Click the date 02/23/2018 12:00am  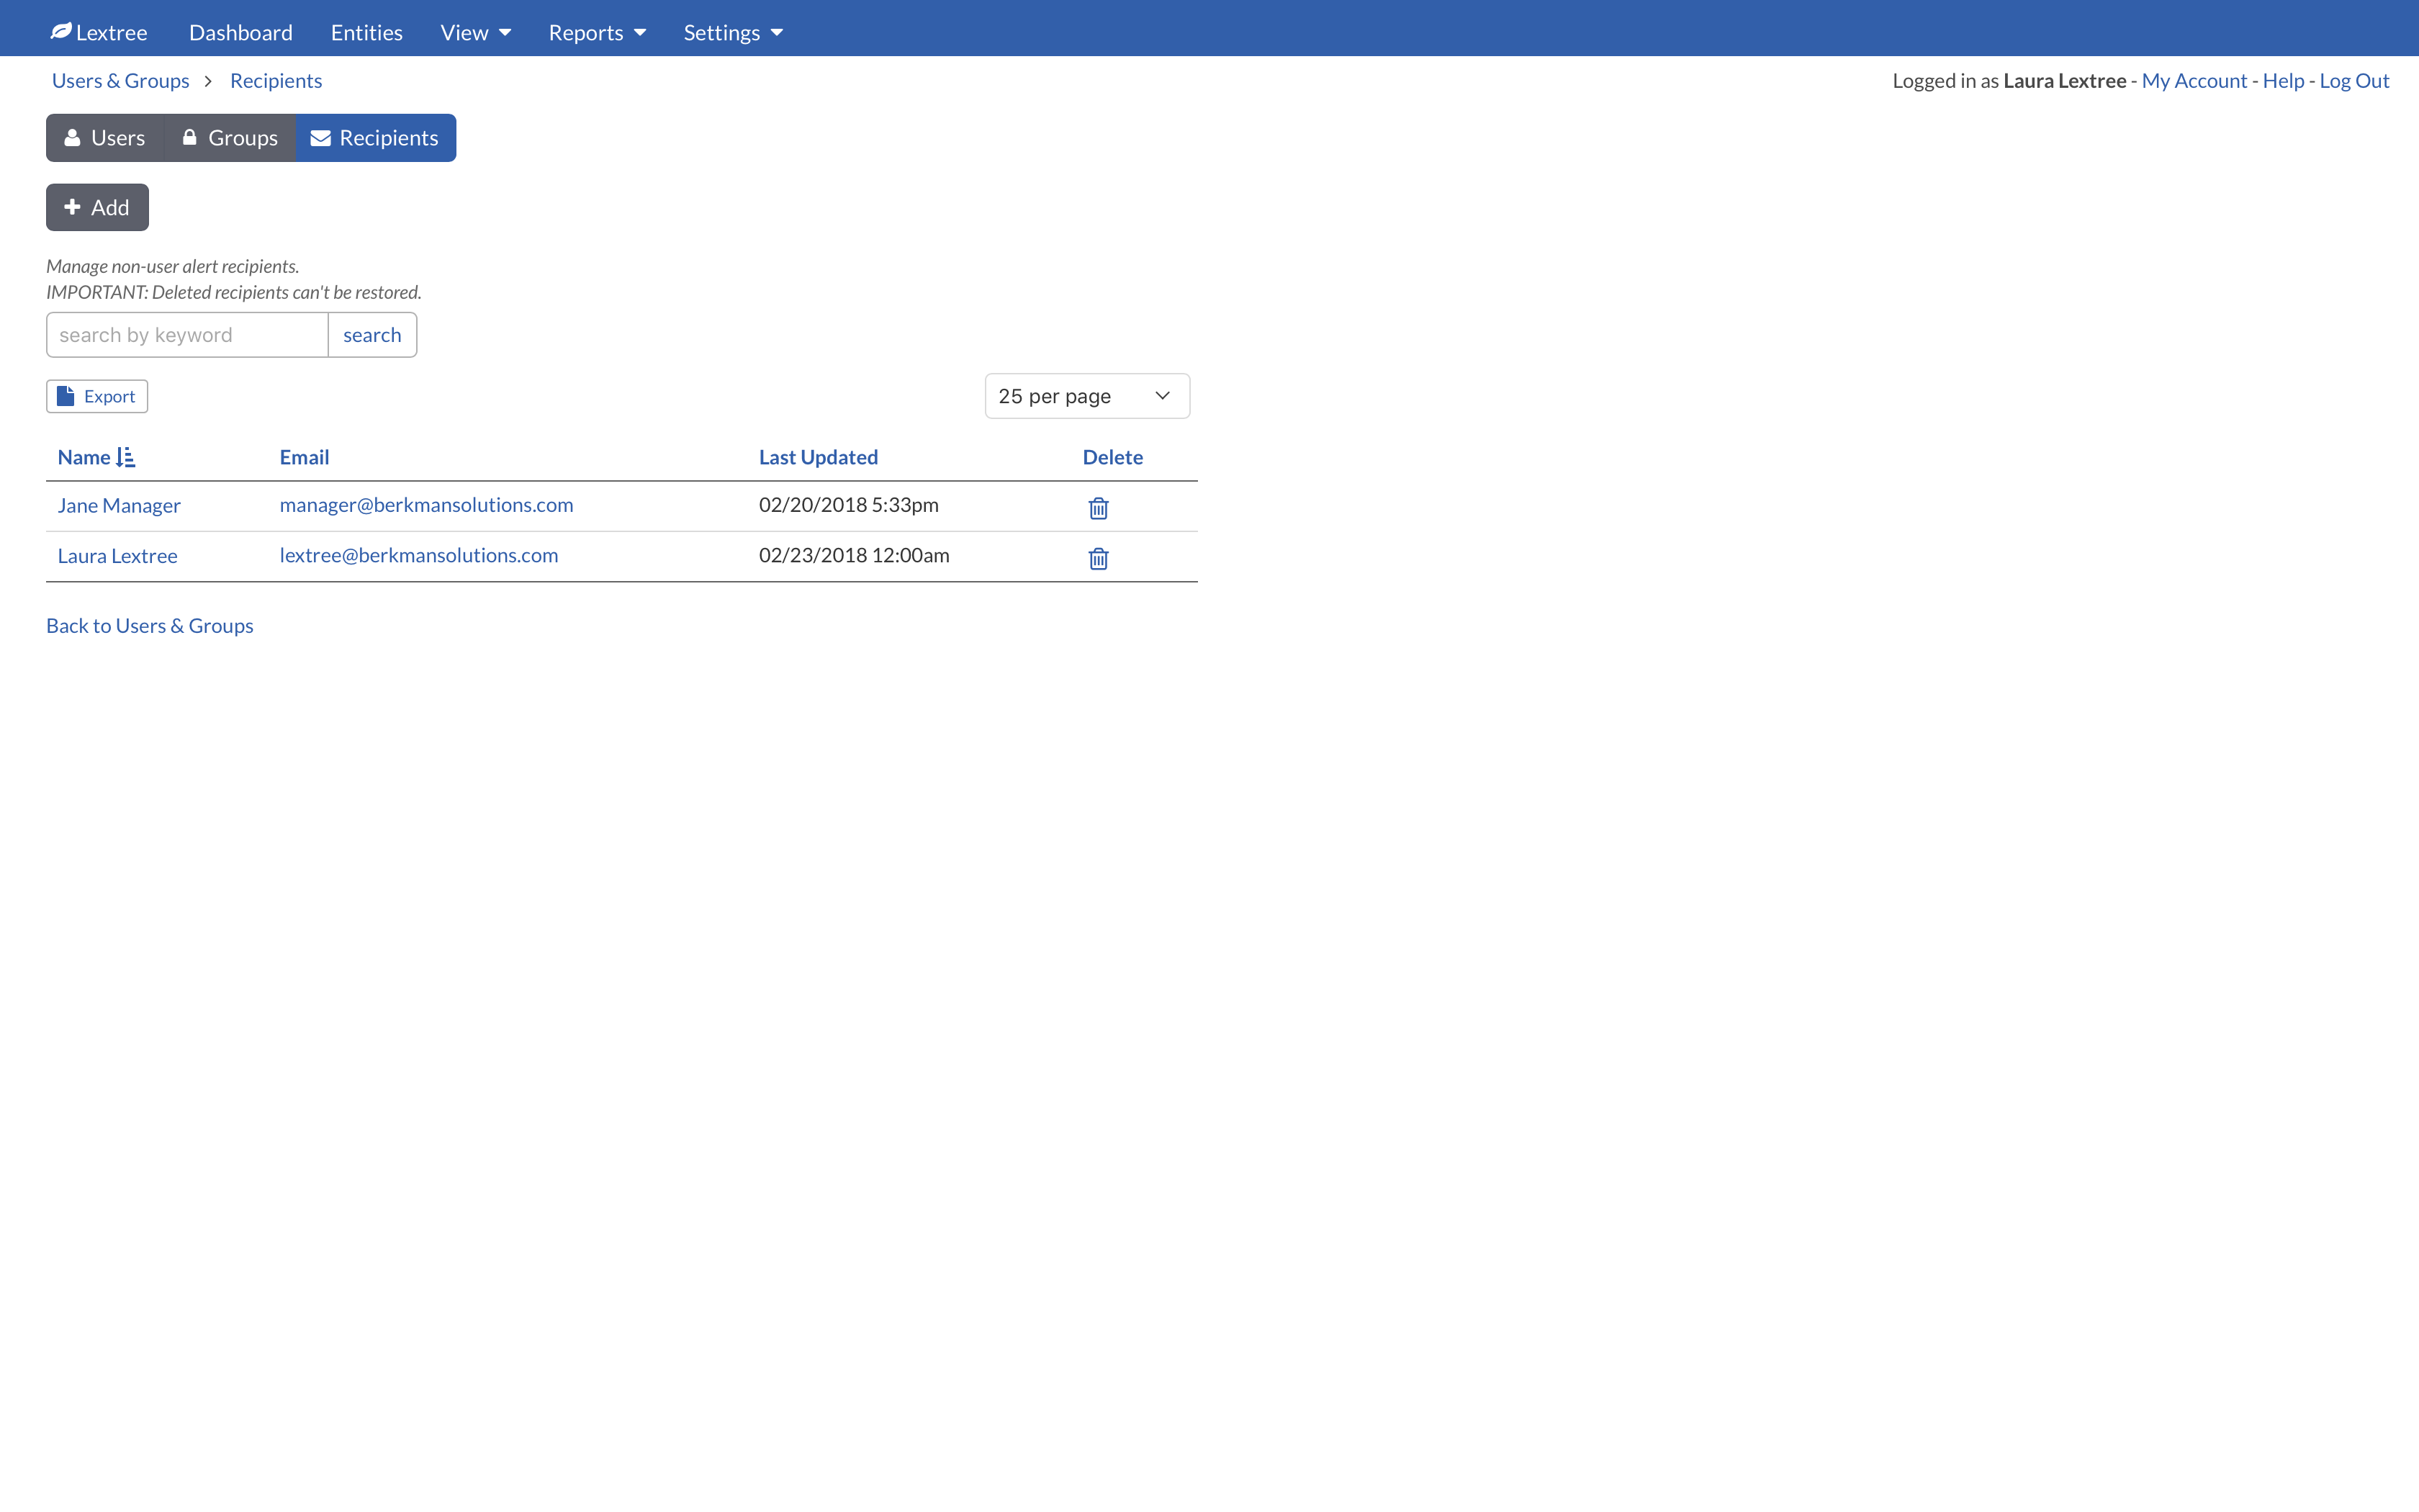pos(854,555)
